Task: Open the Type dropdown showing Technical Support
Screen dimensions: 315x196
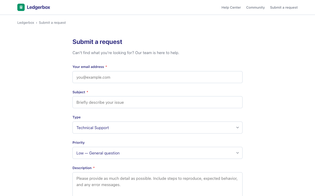Action: coord(157,128)
